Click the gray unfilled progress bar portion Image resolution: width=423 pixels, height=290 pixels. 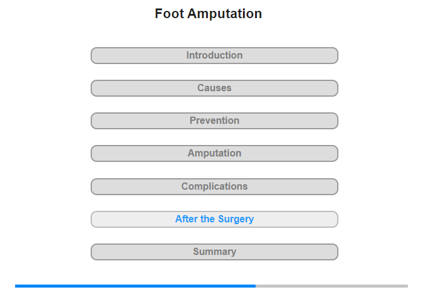(332, 286)
